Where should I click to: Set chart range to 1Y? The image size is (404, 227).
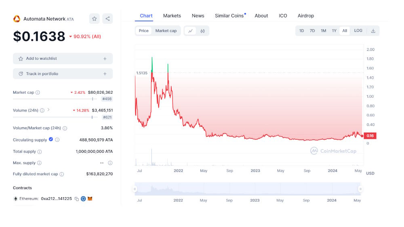click(x=334, y=31)
